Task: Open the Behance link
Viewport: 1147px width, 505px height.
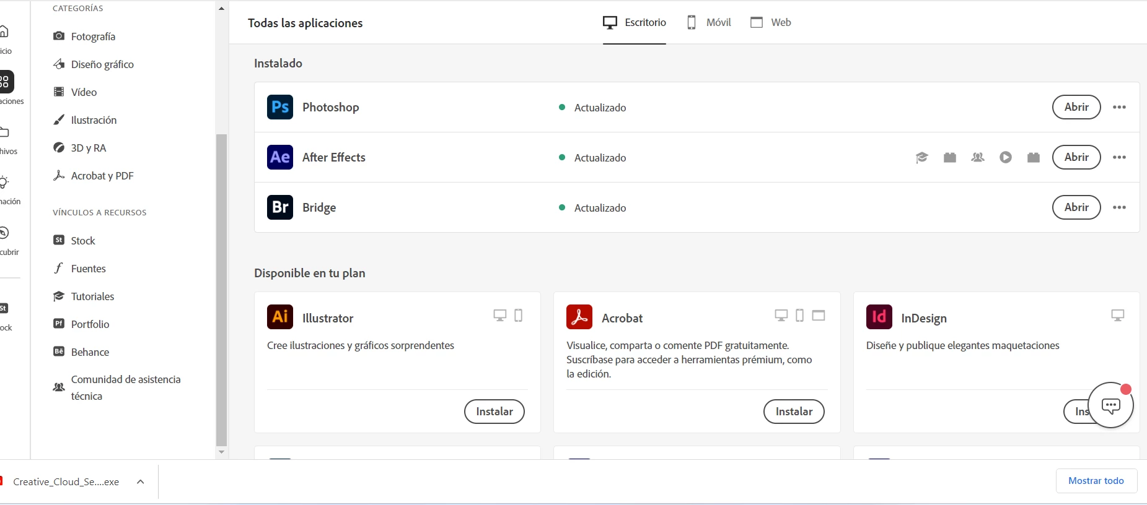Action: coord(81,352)
